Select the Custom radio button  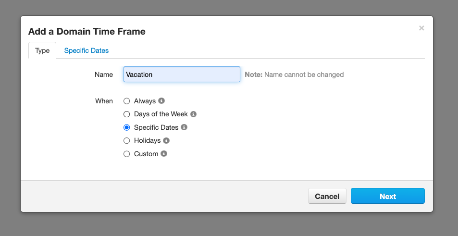(126, 154)
